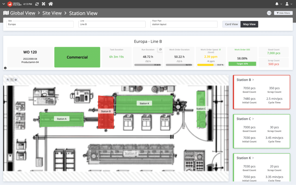Click the info icon below WO 120
296x185 pixels.
(5, 68)
